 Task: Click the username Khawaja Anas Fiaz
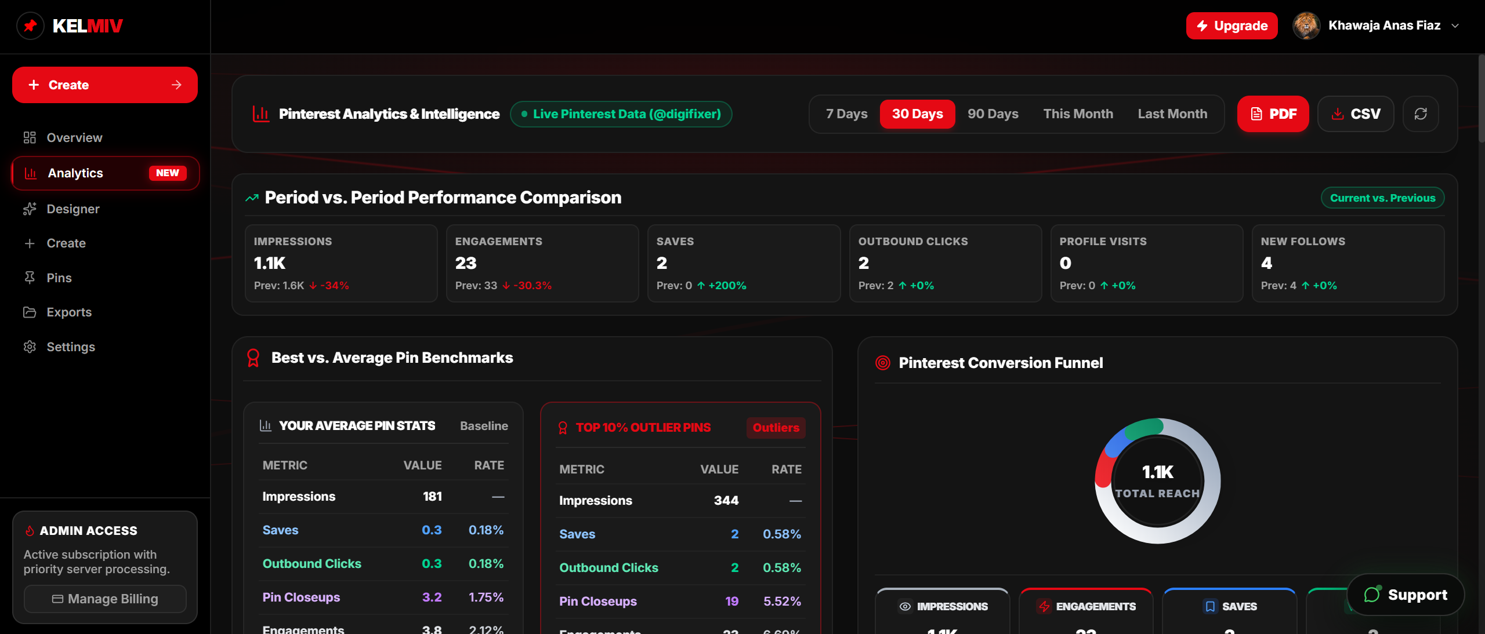(x=1385, y=25)
